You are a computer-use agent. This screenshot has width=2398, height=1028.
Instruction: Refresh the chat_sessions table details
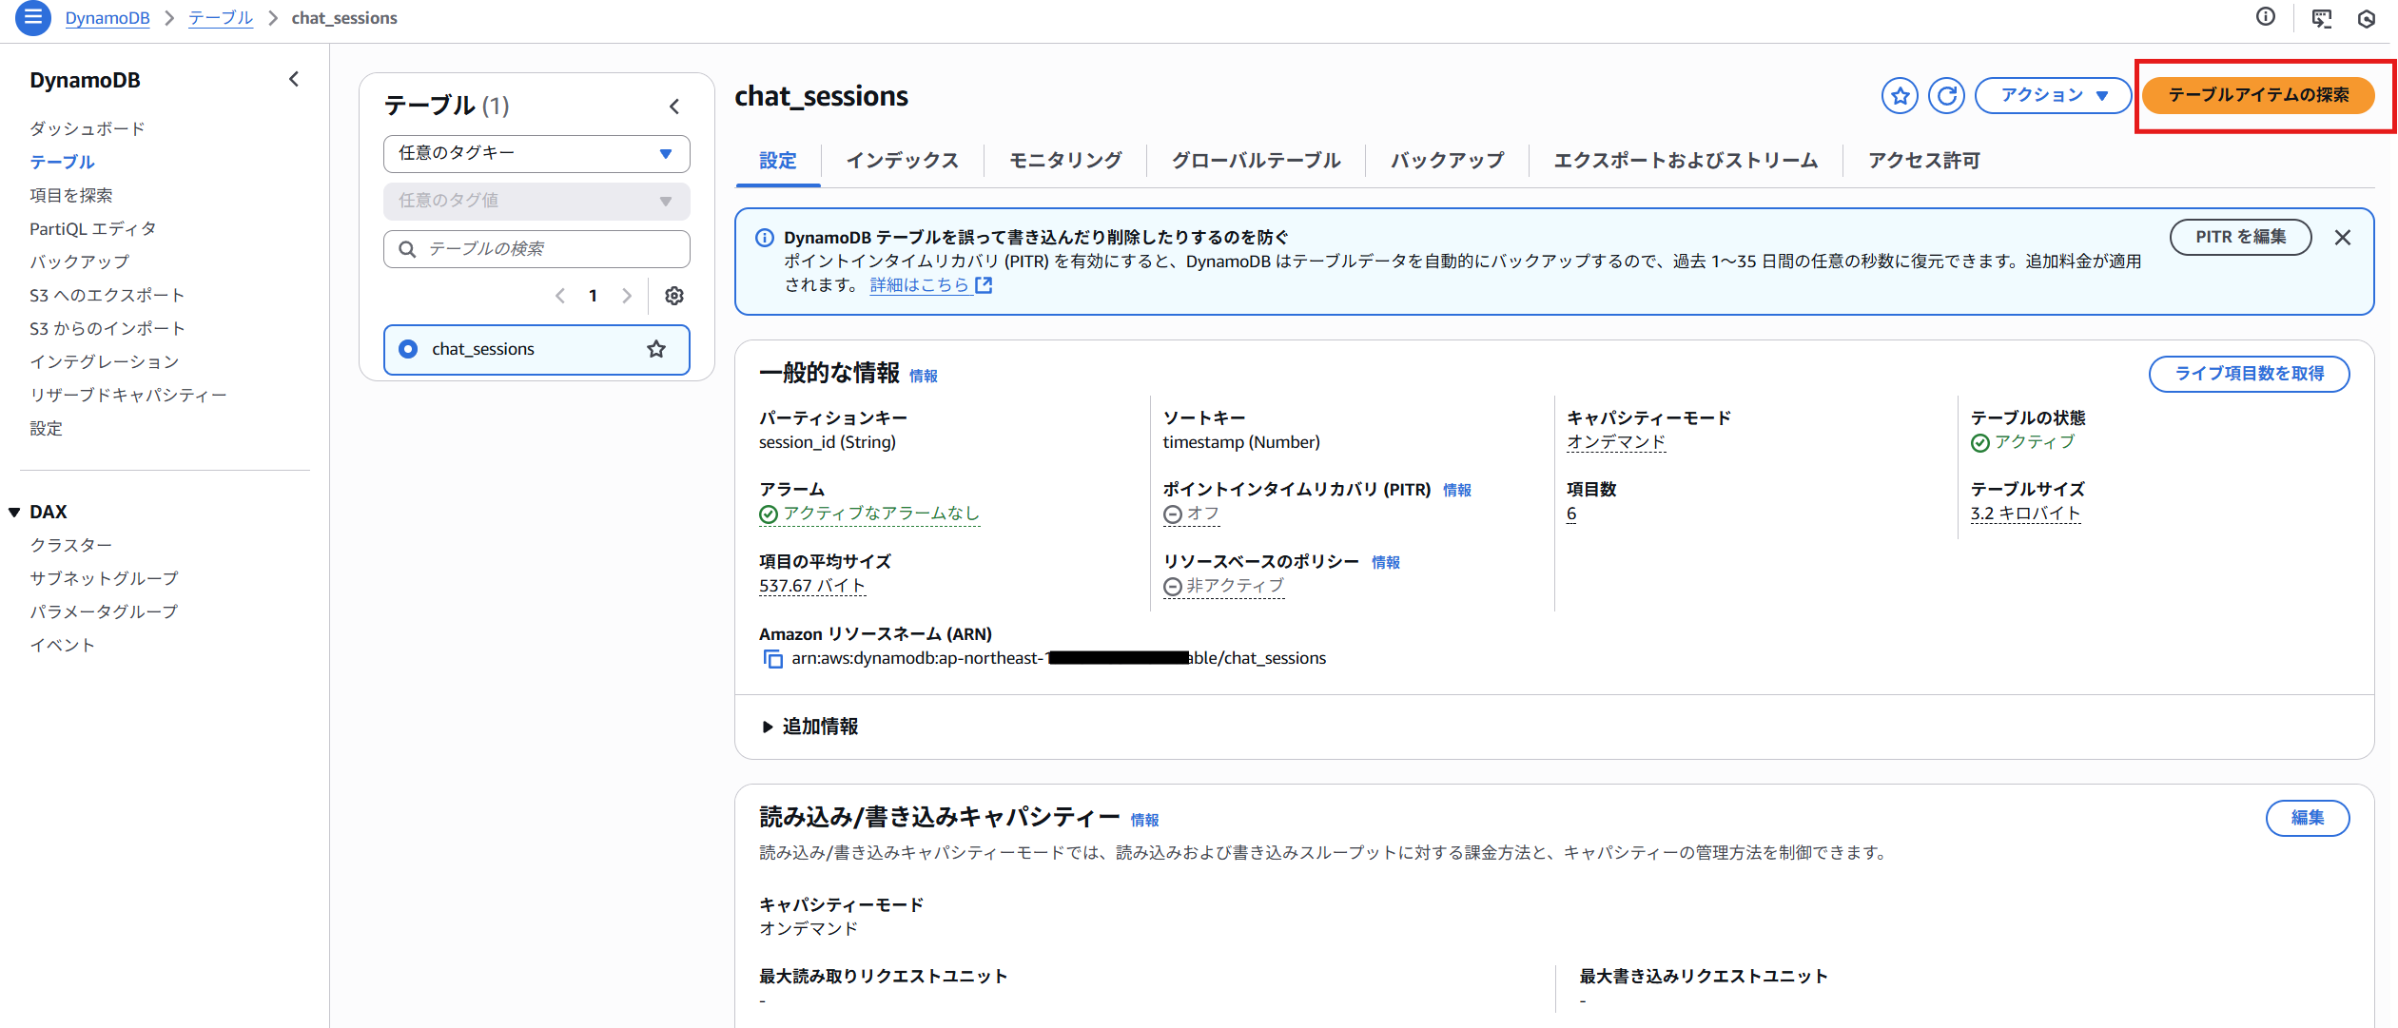[1946, 95]
